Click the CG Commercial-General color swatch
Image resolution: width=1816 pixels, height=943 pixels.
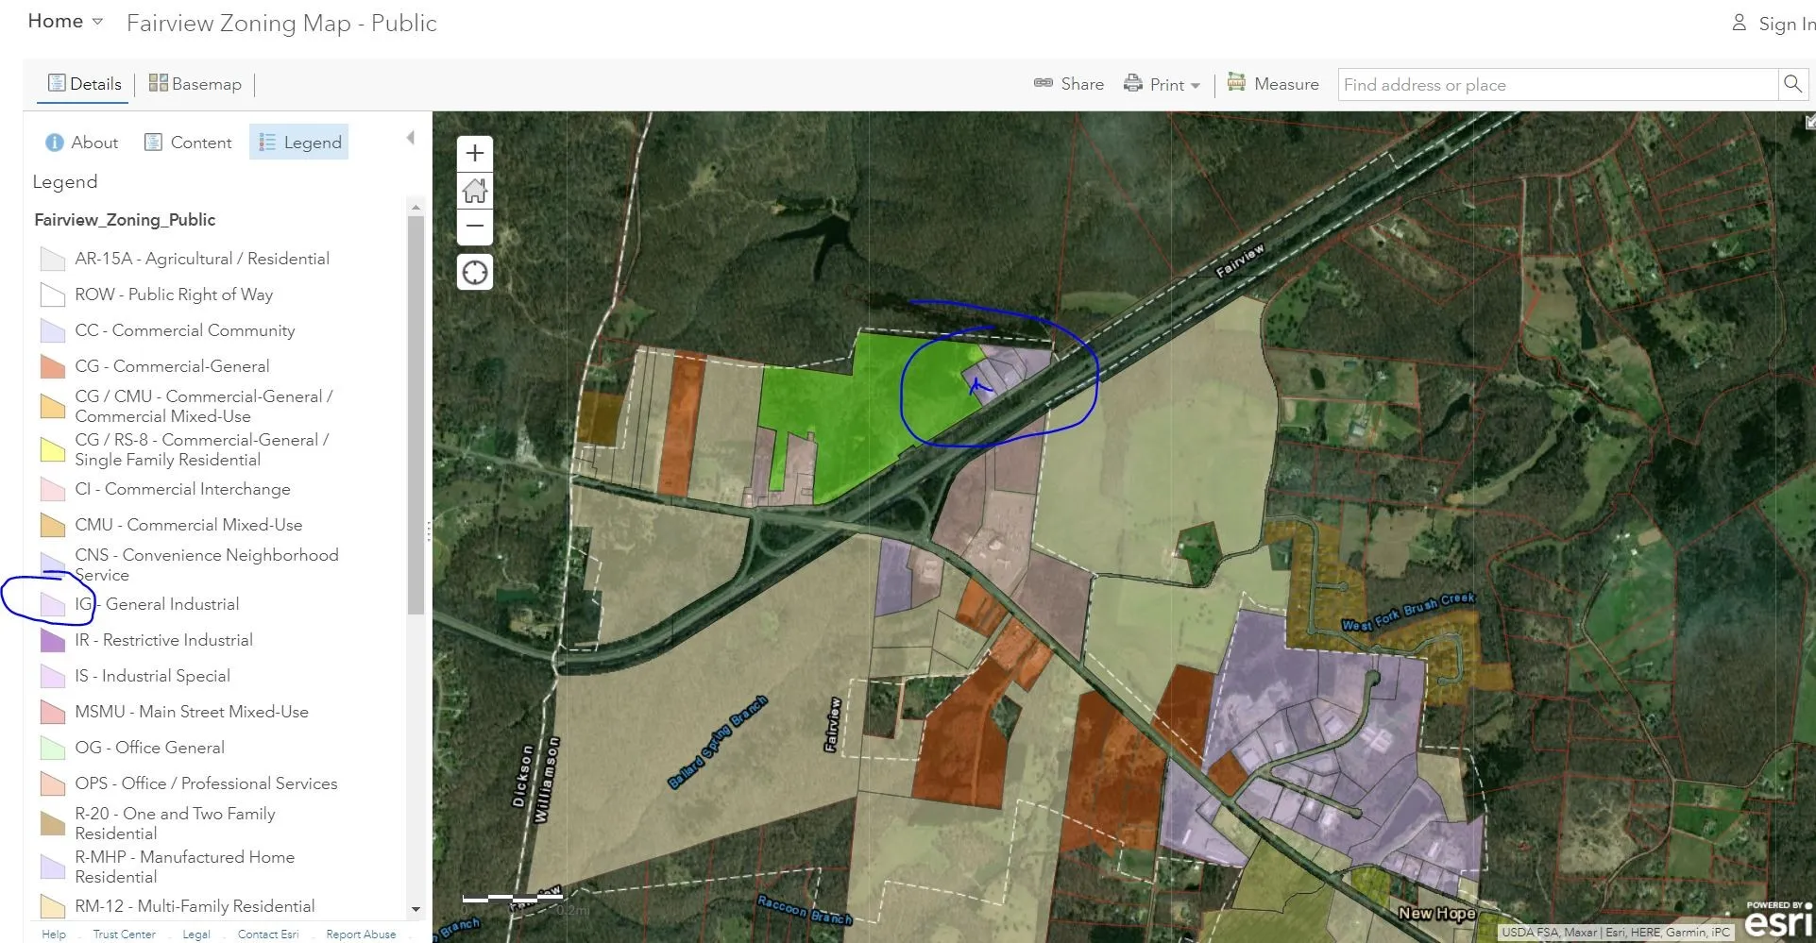pyautogui.click(x=53, y=366)
